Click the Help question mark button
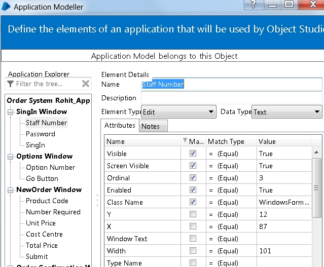The height and width of the screenshot is (267, 324). point(253,5)
